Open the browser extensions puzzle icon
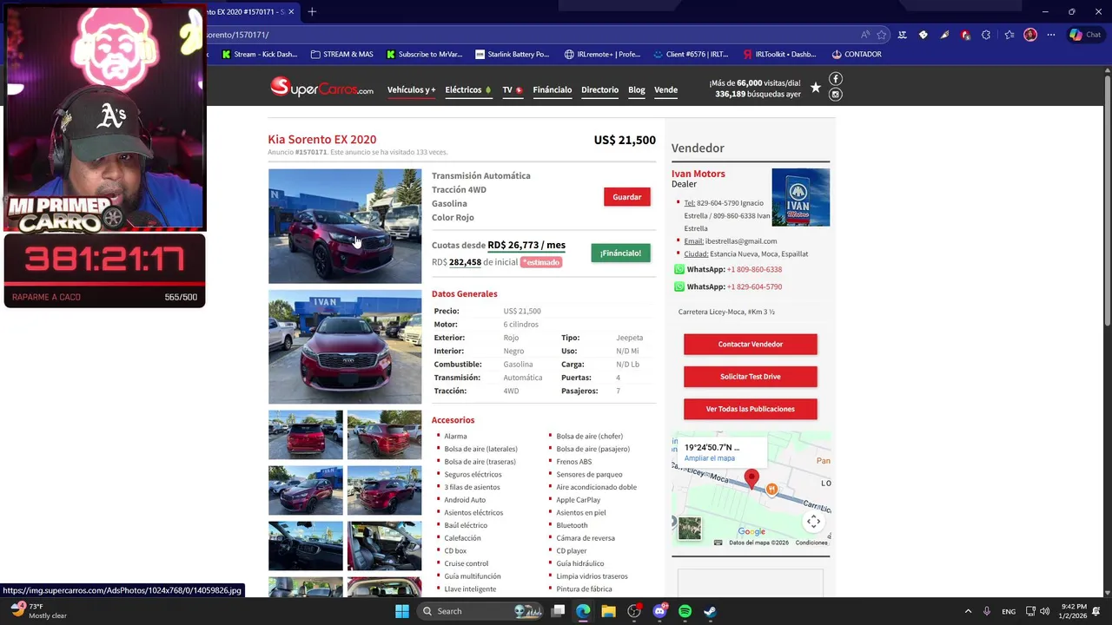The width and height of the screenshot is (1112, 625). coord(986,35)
